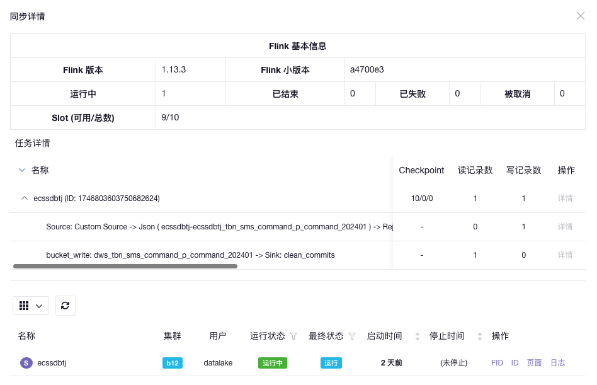Viewport: 597px width, 385px height.
Task: Click the purple S avatar icon
Action: pyautogui.click(x=26, y=363)
